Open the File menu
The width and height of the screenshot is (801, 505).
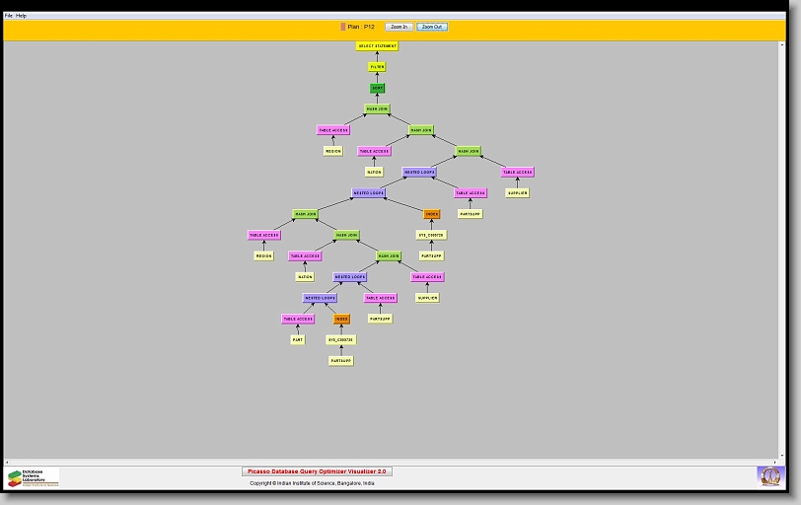point(9,16)
